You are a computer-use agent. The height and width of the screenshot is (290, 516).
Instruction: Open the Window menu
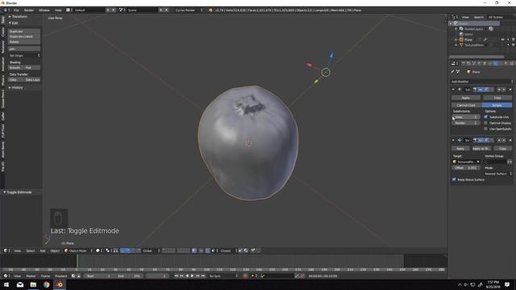click(x=44, y=10)
